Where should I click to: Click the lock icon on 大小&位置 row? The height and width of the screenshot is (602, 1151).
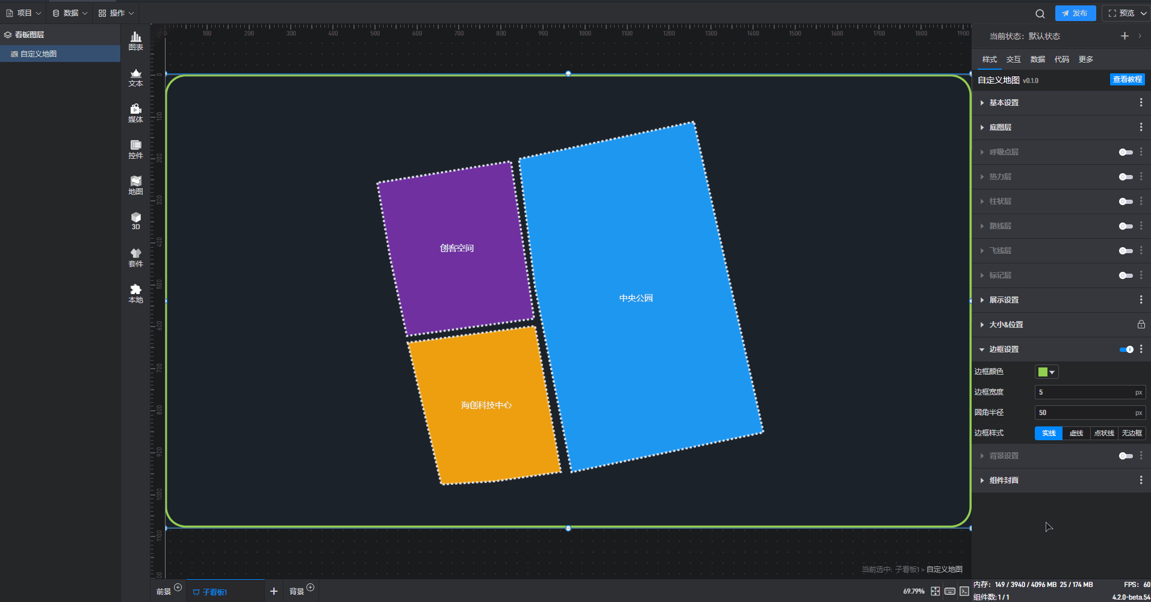point(1141,324)
